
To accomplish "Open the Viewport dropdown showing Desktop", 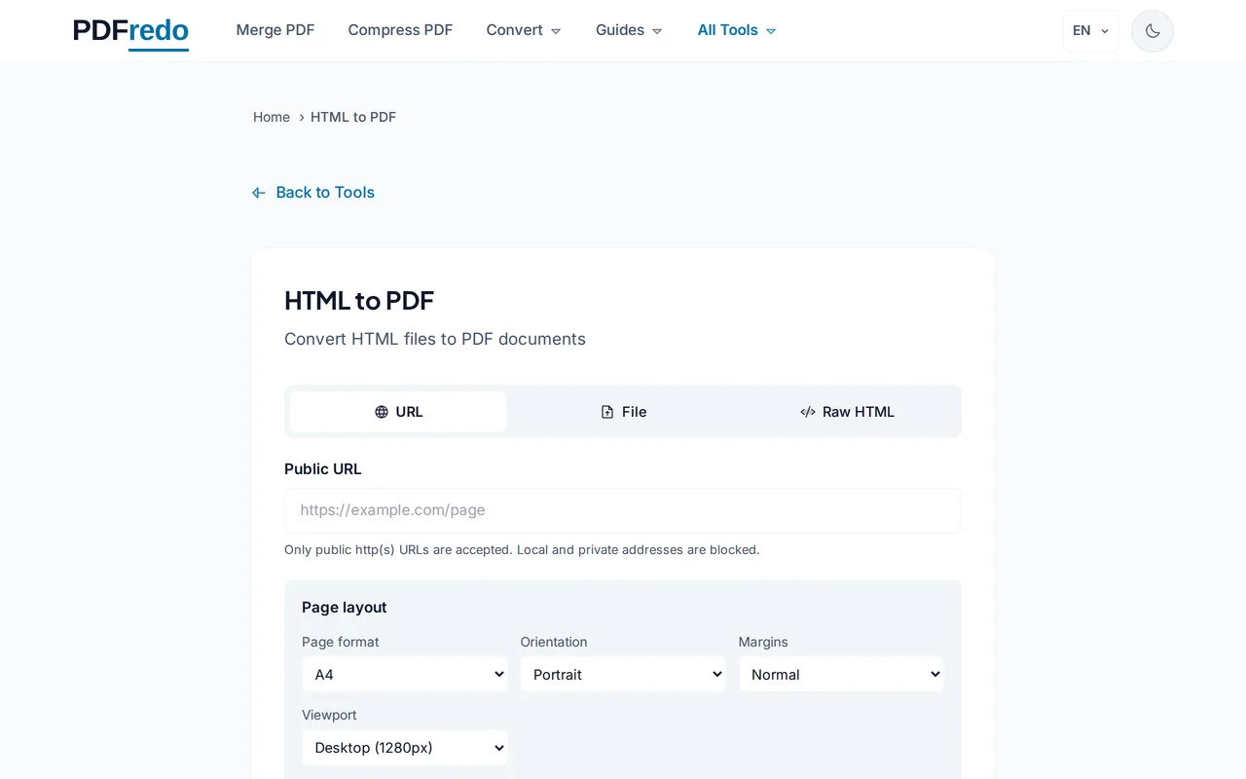I will point(404,748).
